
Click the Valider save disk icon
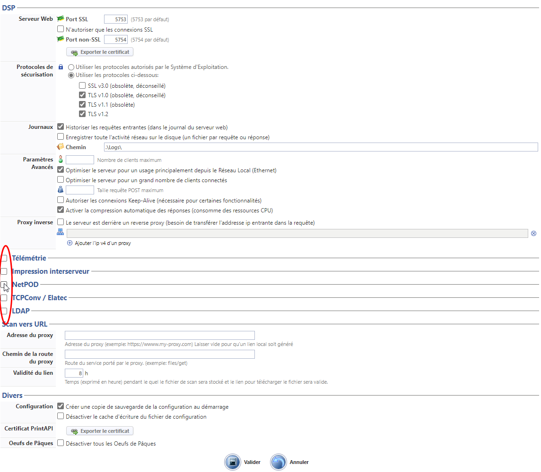233,462
